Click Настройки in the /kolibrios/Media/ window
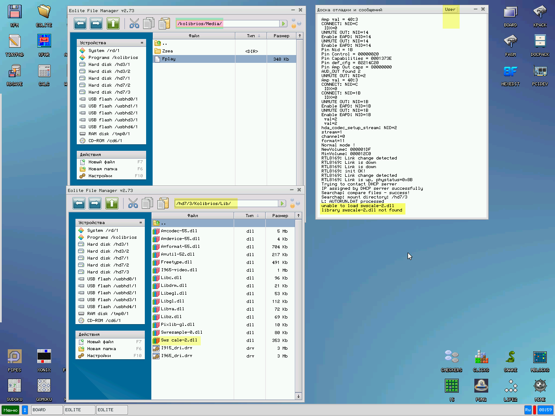The image size is (555, 416). click(x=100, y=176)
